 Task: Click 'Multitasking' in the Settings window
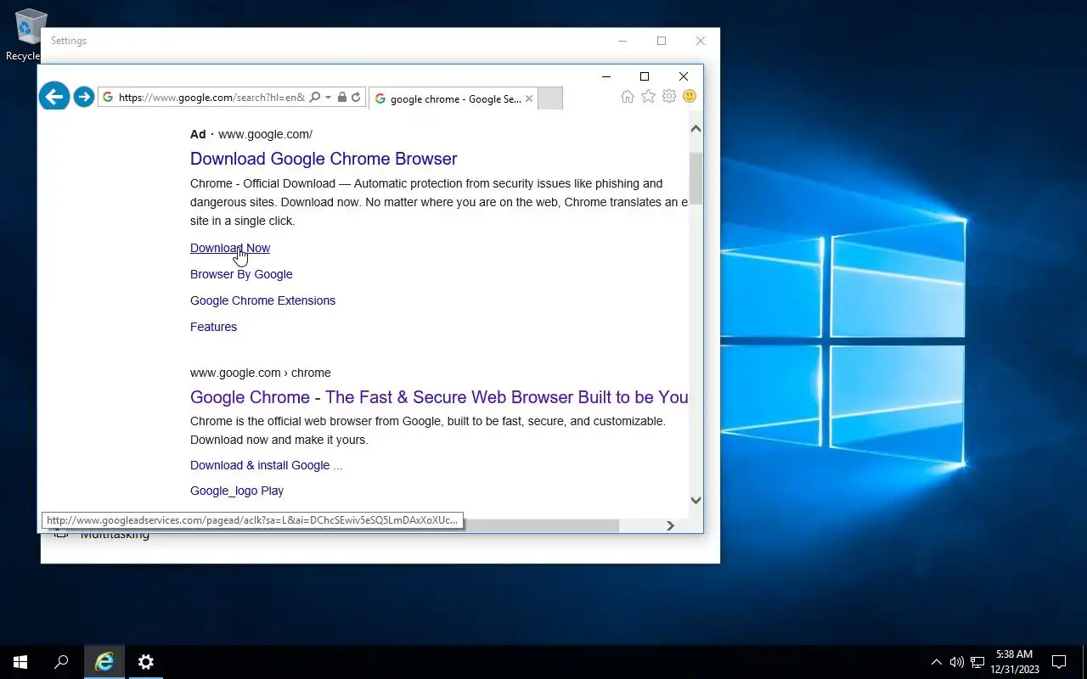tap(115, 535)
